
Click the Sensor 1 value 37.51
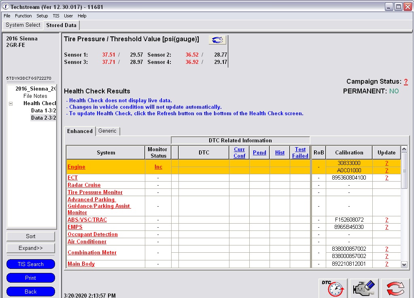108,55
